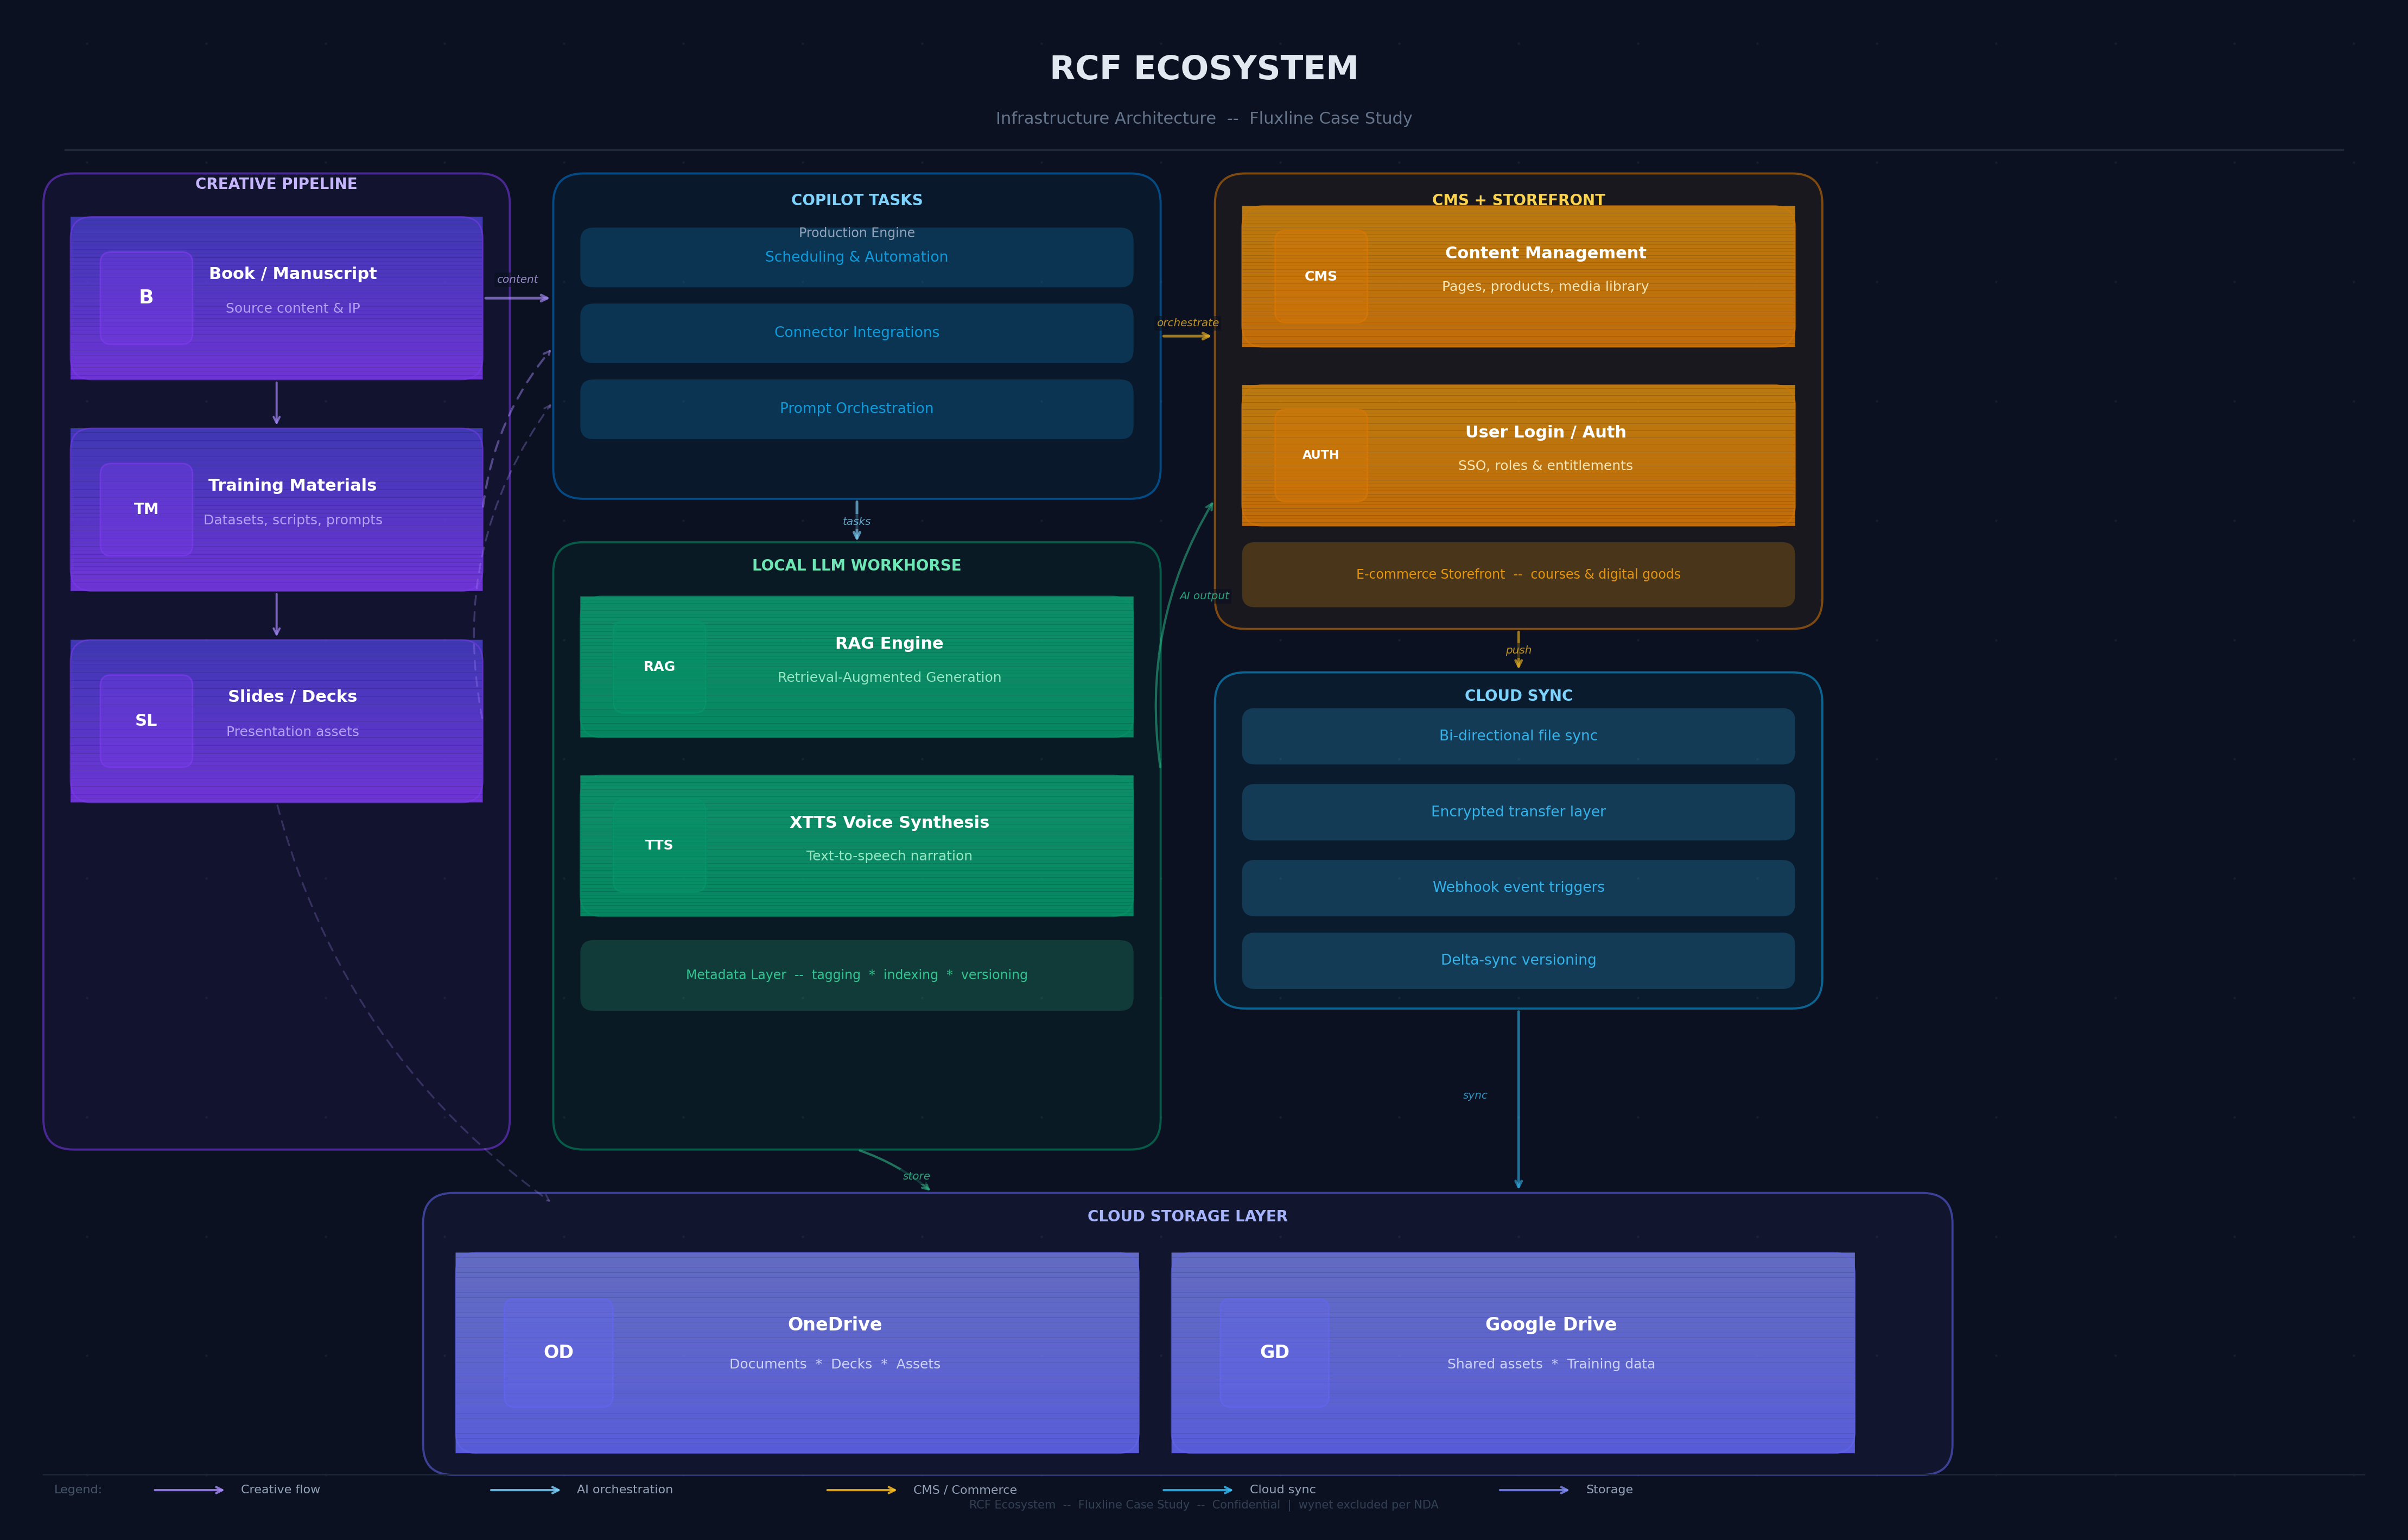The image size is (2408, 1540).
Task: Click the CLOUD STORAGE LAYER heading
Action: (1187, 1217)
